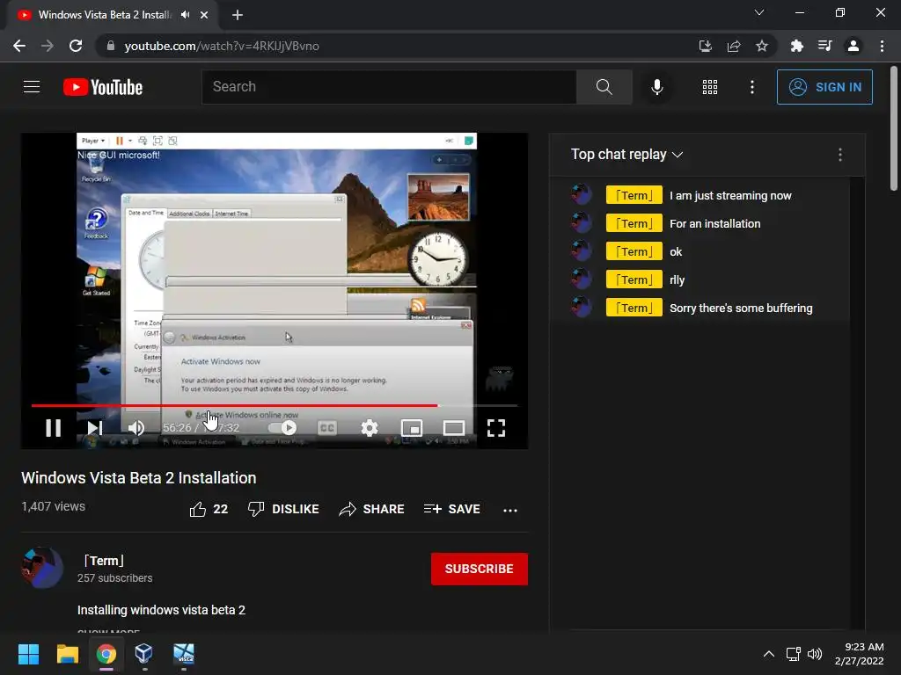
Task: Enter full screen mode
Action: point(496,428)
